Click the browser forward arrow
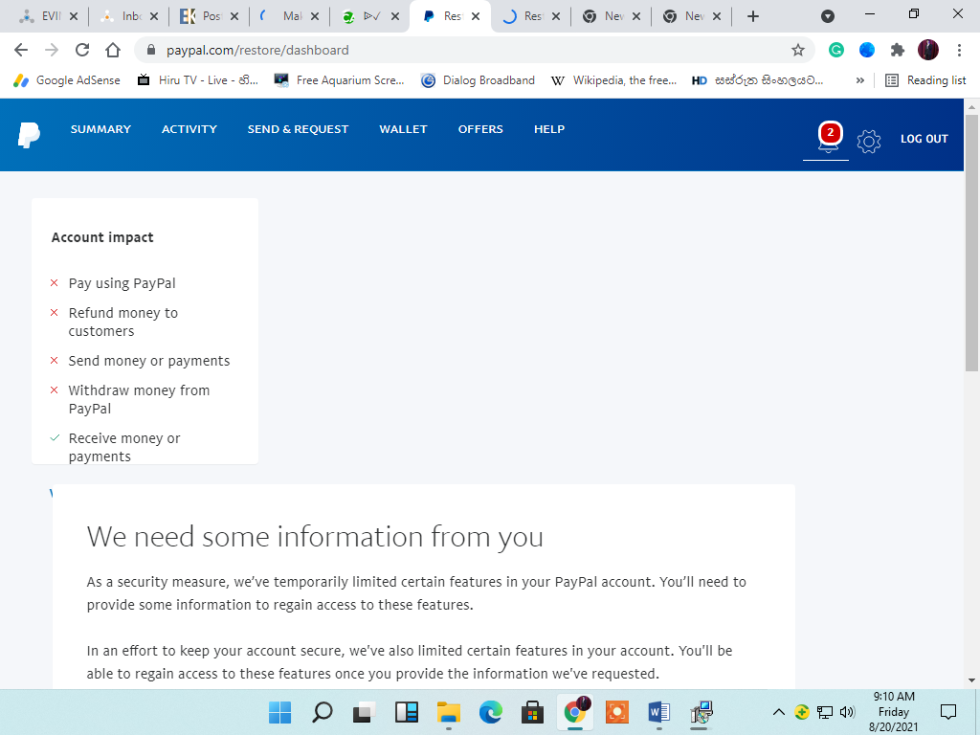 [x=52, y=50]
